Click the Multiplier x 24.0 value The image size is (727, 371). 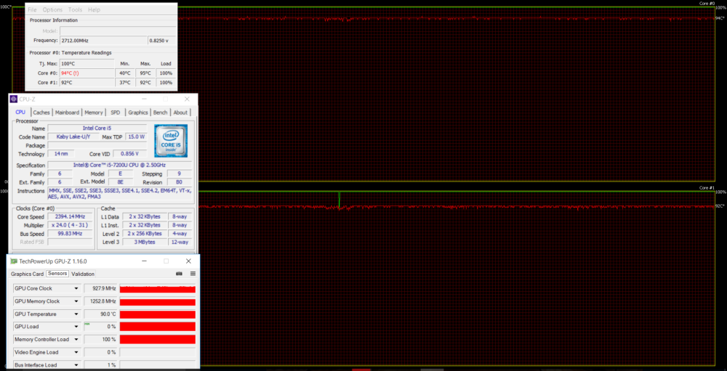pyautogui.click(x=71, y=225)
